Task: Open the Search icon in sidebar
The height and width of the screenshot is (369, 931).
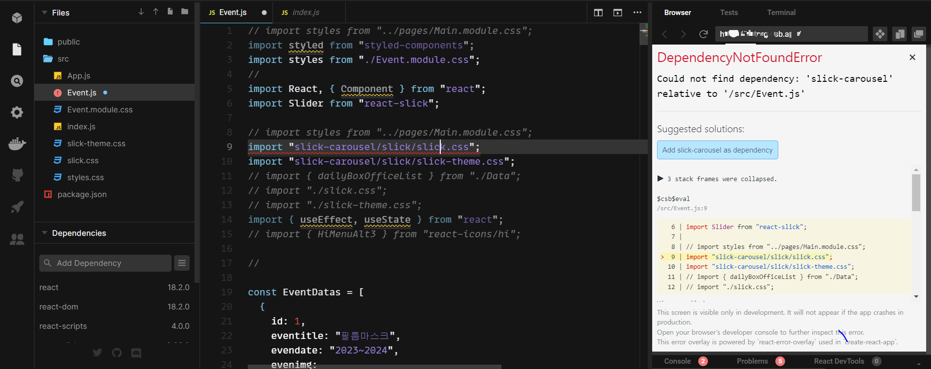Action: [17, 81]
